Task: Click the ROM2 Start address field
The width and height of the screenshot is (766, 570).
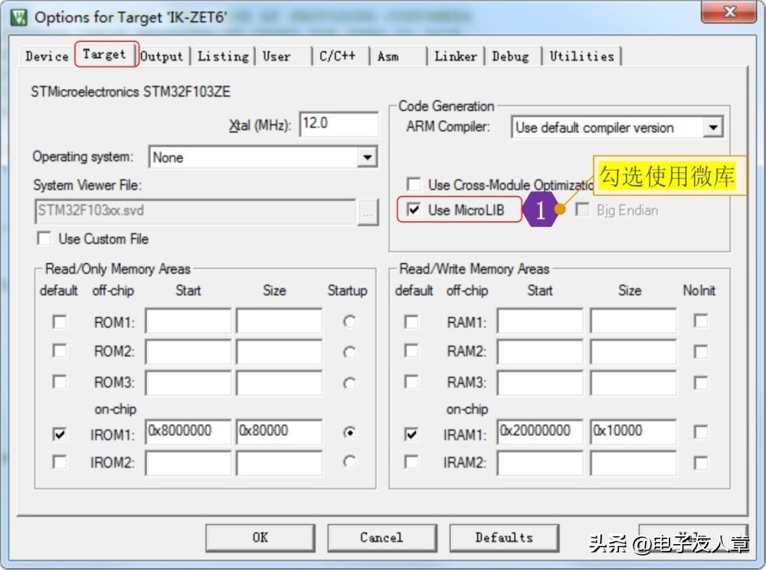Action: [188, 351]
